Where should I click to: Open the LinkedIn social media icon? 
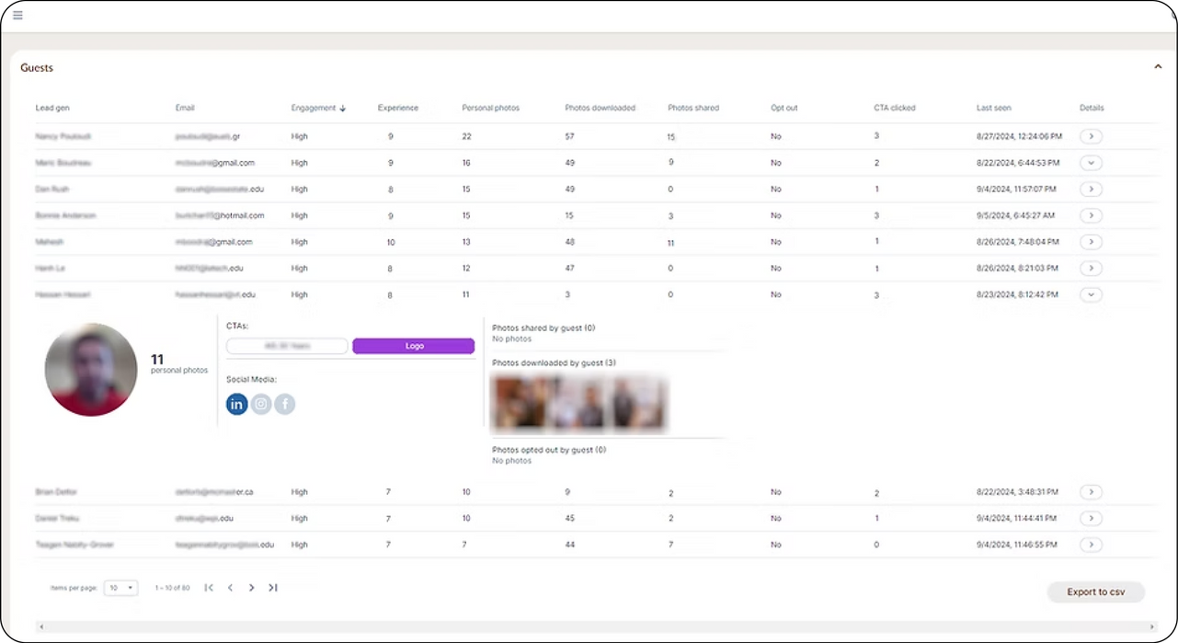[237, 404]
